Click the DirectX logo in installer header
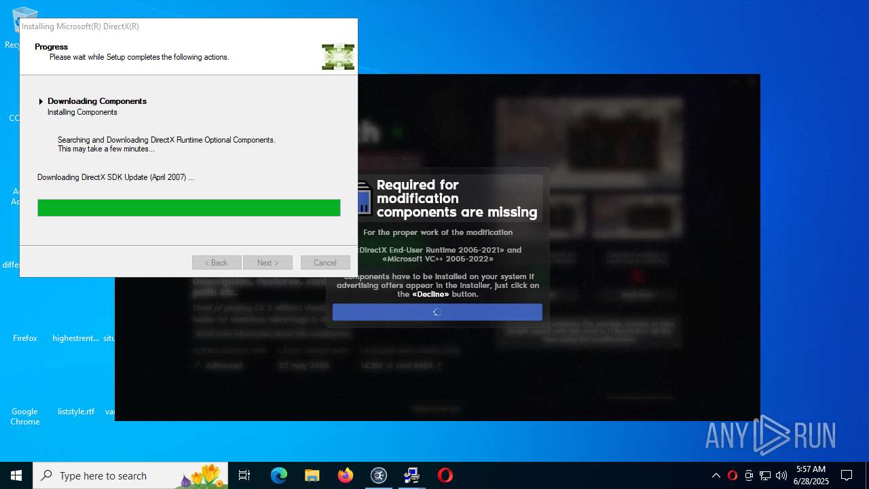Viewport: 869px width, 489px height. [338, 57]
